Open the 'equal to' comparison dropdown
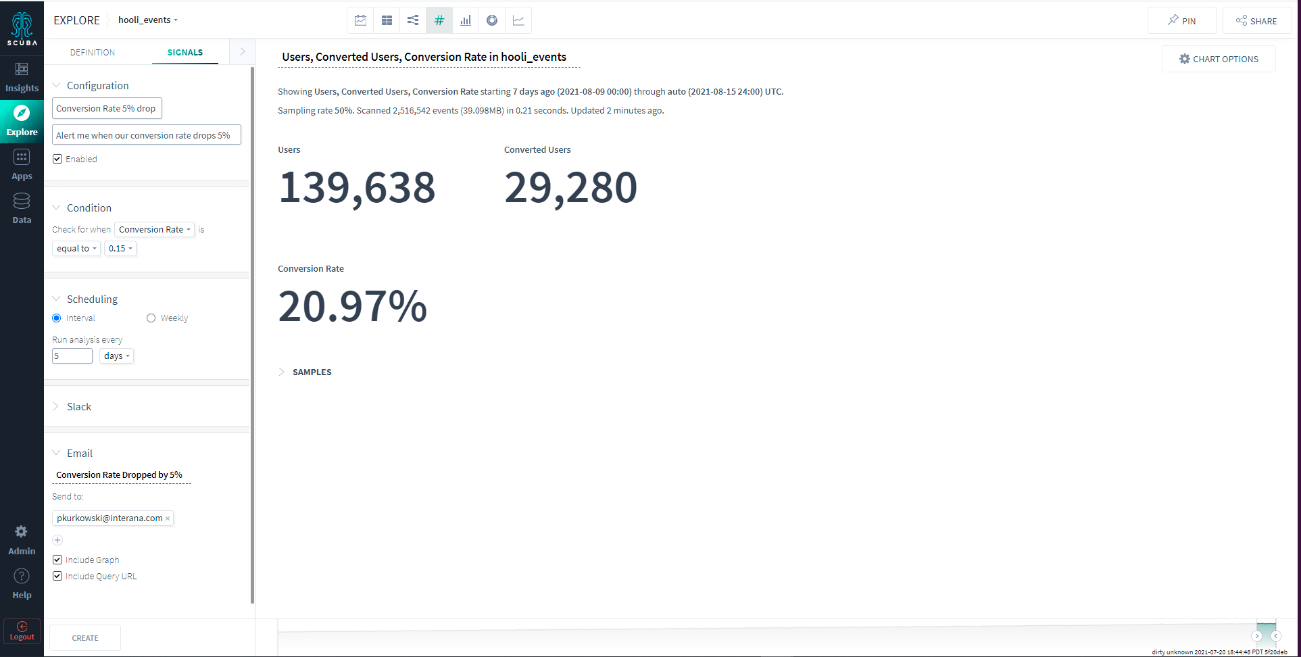This screenshot has width=1301, height=657. click(76, 249)
